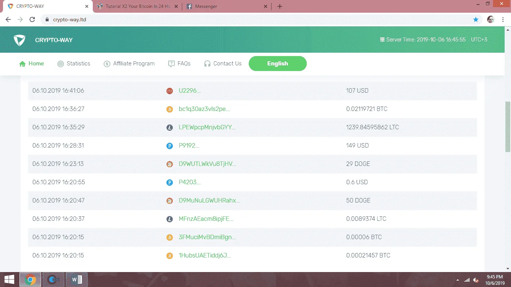Click the Server Time 2019-10-06 text
Viewport: 511px width, 287px height.
click(426, 40)
